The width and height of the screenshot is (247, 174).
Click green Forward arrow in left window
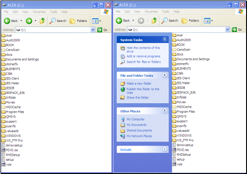pyautogui.click(x=29, y=21)
